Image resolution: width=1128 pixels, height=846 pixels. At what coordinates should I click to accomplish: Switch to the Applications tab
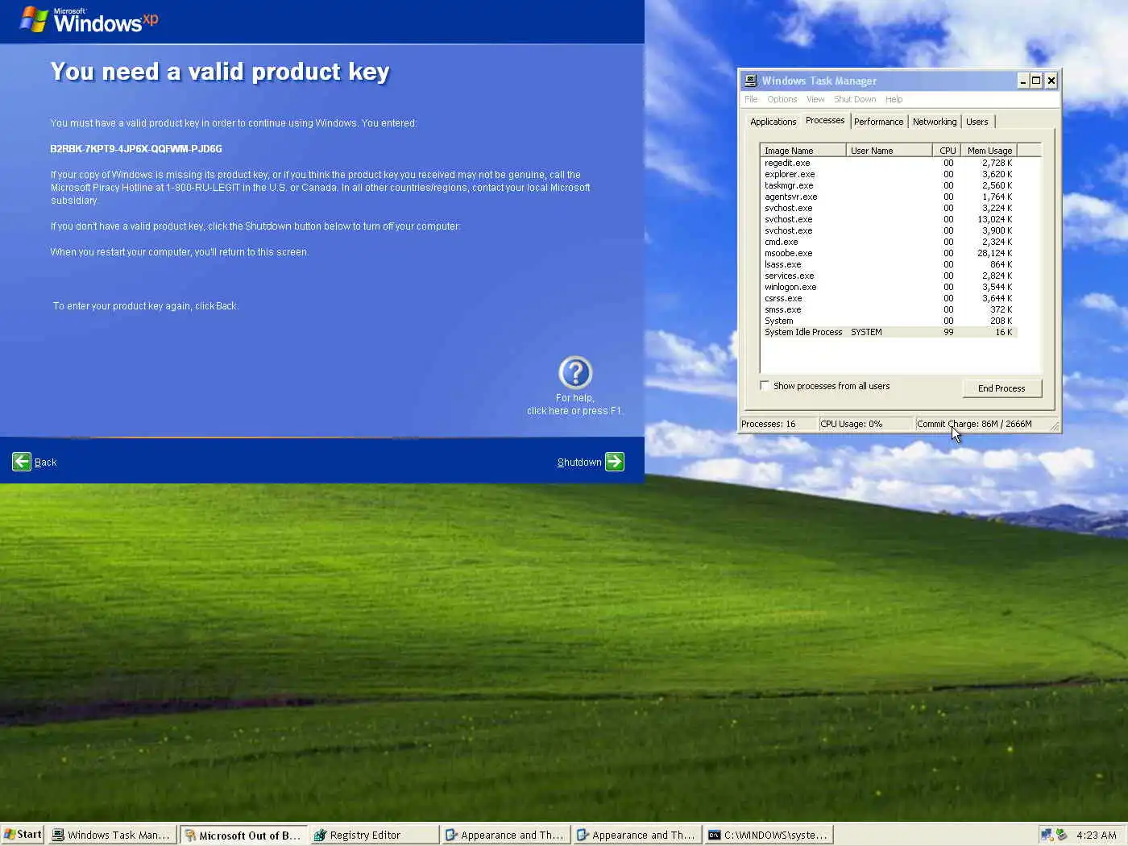coord(773,122)
